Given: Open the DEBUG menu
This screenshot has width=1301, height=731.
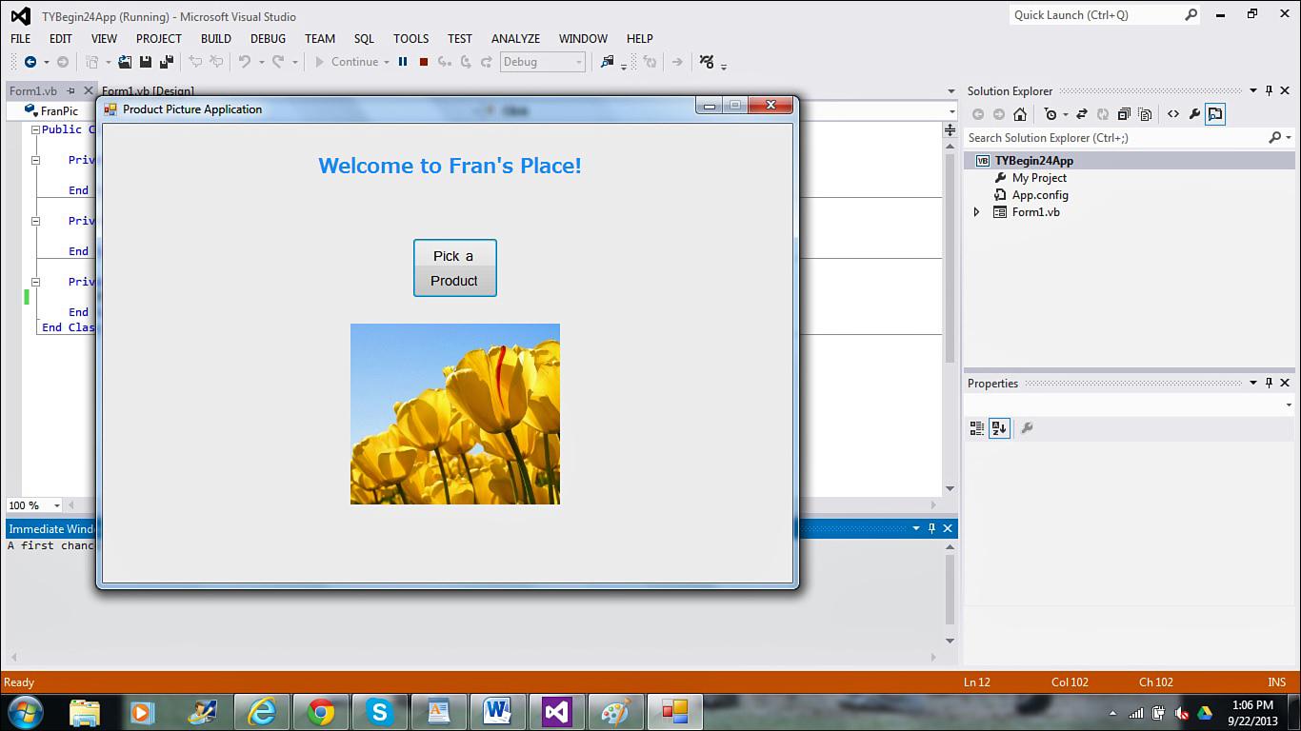Looking at the screenshot, I should click(x=268, y=39).
